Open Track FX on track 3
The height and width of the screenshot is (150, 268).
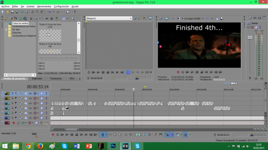pyautogui.click(x=31, y=103)
